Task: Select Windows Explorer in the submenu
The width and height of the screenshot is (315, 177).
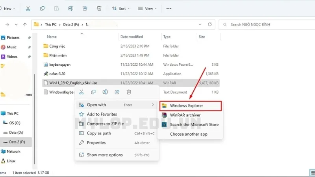Action: (191, 106)
